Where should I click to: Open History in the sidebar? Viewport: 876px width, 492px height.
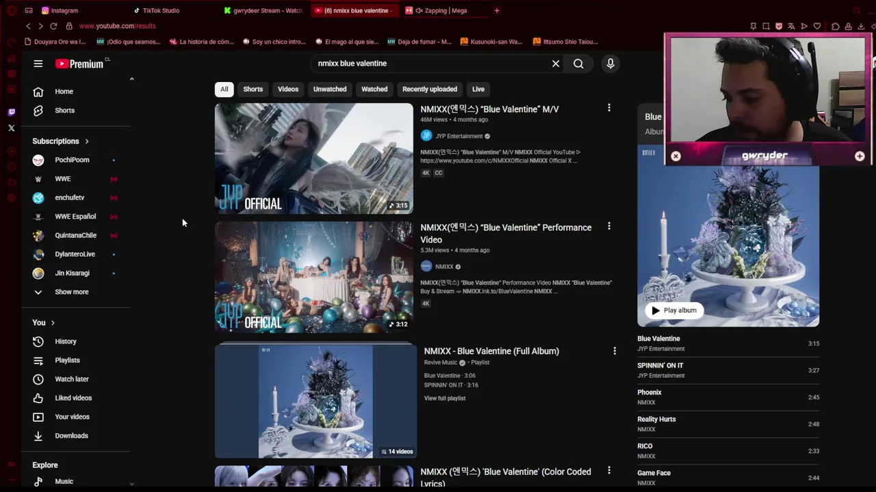tap(66, 342)
